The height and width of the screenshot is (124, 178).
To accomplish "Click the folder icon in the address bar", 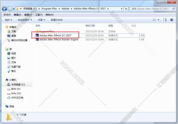I will click(17, 9).
